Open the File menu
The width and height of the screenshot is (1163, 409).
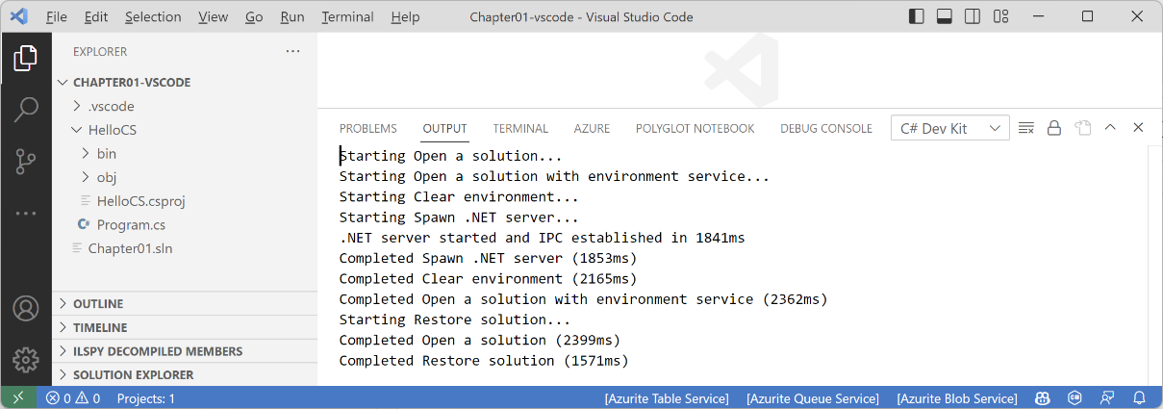(56, 16)
